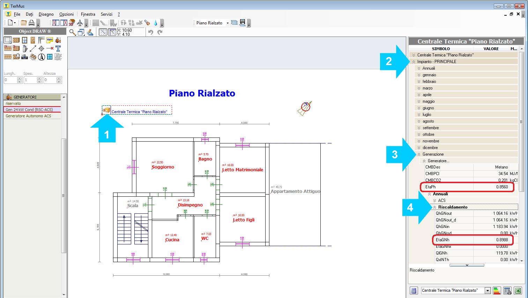Expand the gennaio month row
The height and width of the screenshot is (298, 528).
[x=419, y=75]
